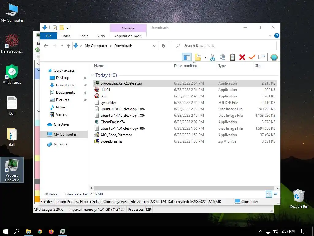Click the Manage contextual tab
The height and width of the screenshot is (236, 314).
128,28
